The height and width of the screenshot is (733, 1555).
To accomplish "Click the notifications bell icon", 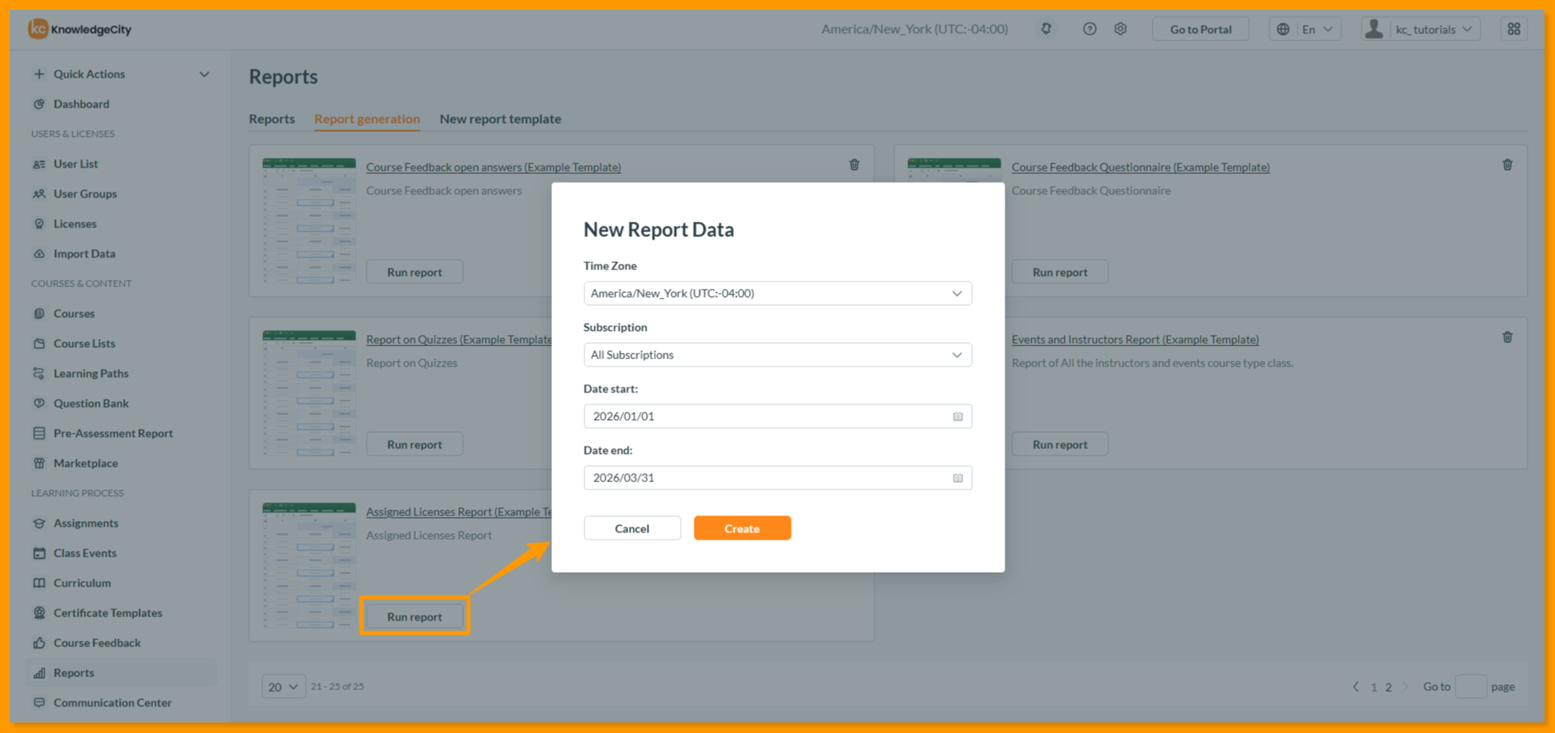I will [1046, 29].
